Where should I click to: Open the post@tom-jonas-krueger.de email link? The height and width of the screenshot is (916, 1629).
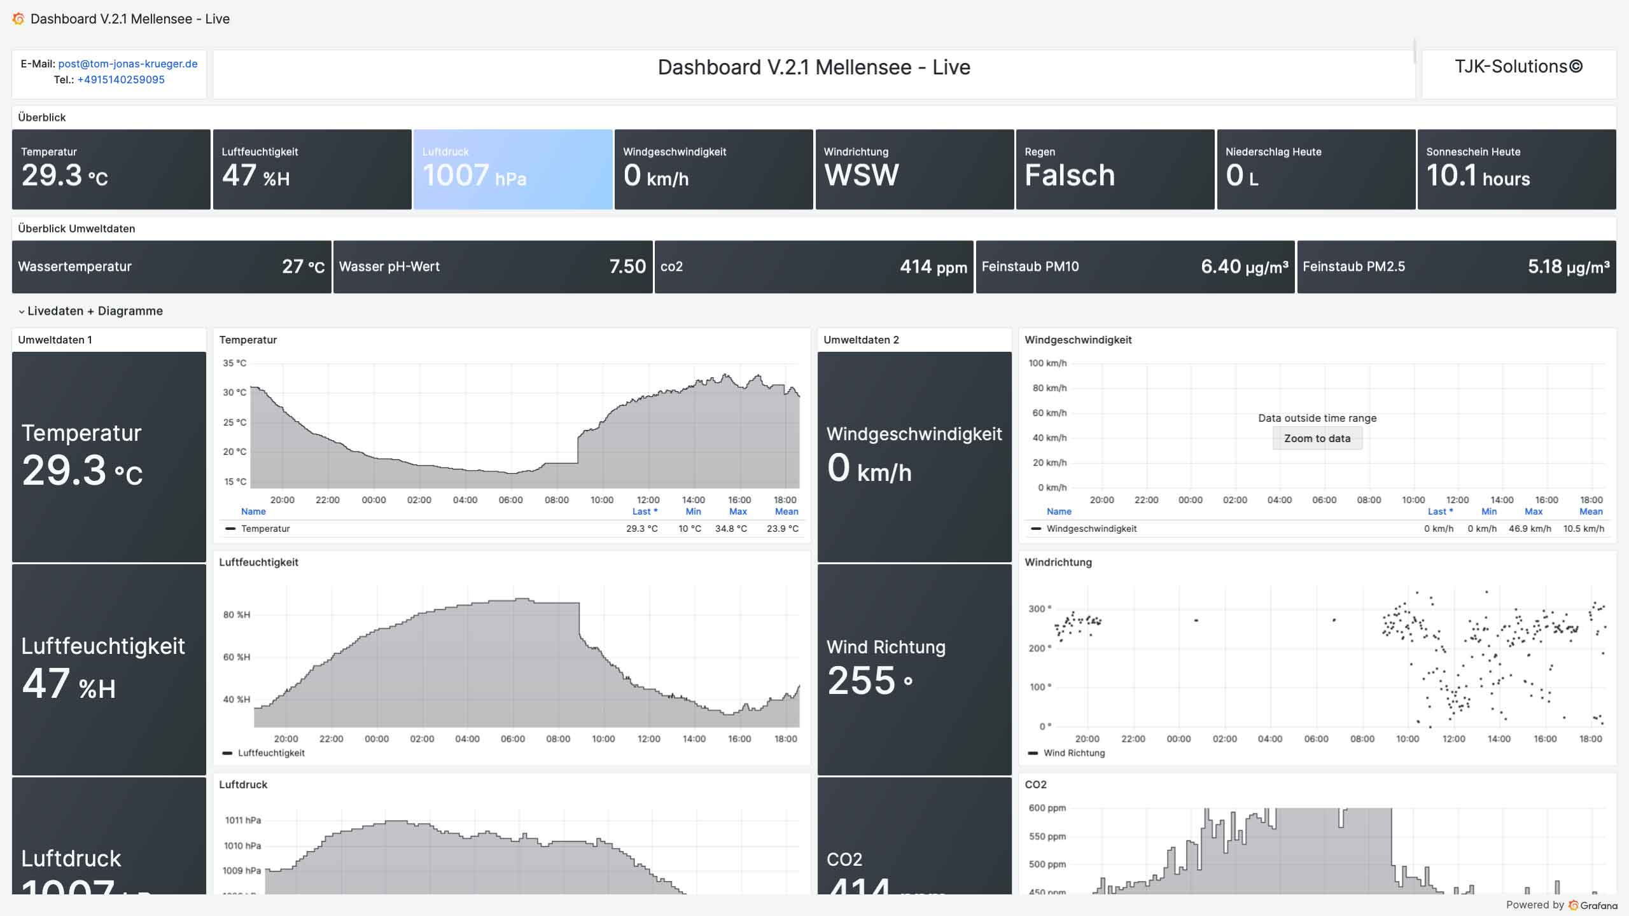tap(128, 64)
